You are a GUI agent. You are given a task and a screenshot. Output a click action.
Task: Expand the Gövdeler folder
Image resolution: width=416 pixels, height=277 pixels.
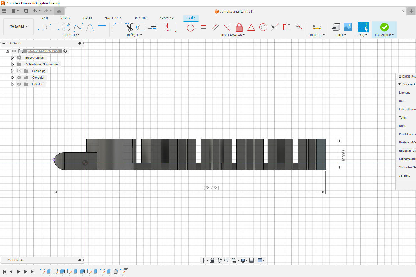tap(12, 78)
